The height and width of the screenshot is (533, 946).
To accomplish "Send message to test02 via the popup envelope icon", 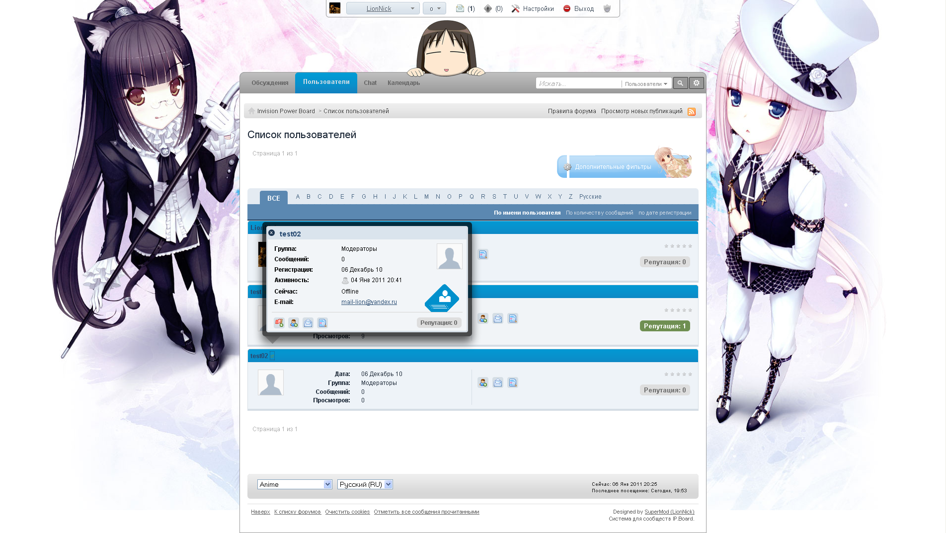I will click(308, 323).
